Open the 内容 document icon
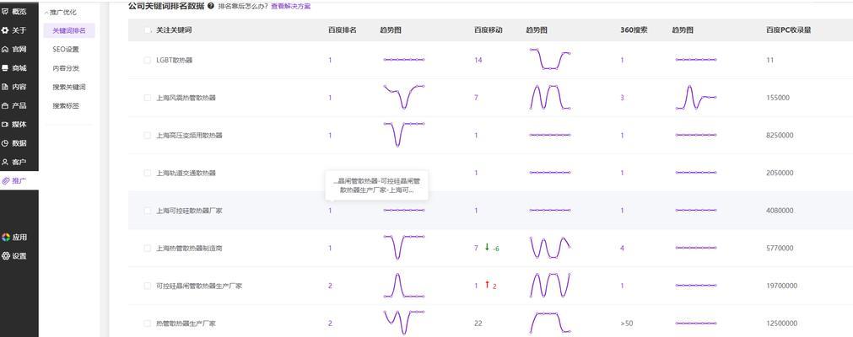Screen dimensions: 853x337 (5, 87)
